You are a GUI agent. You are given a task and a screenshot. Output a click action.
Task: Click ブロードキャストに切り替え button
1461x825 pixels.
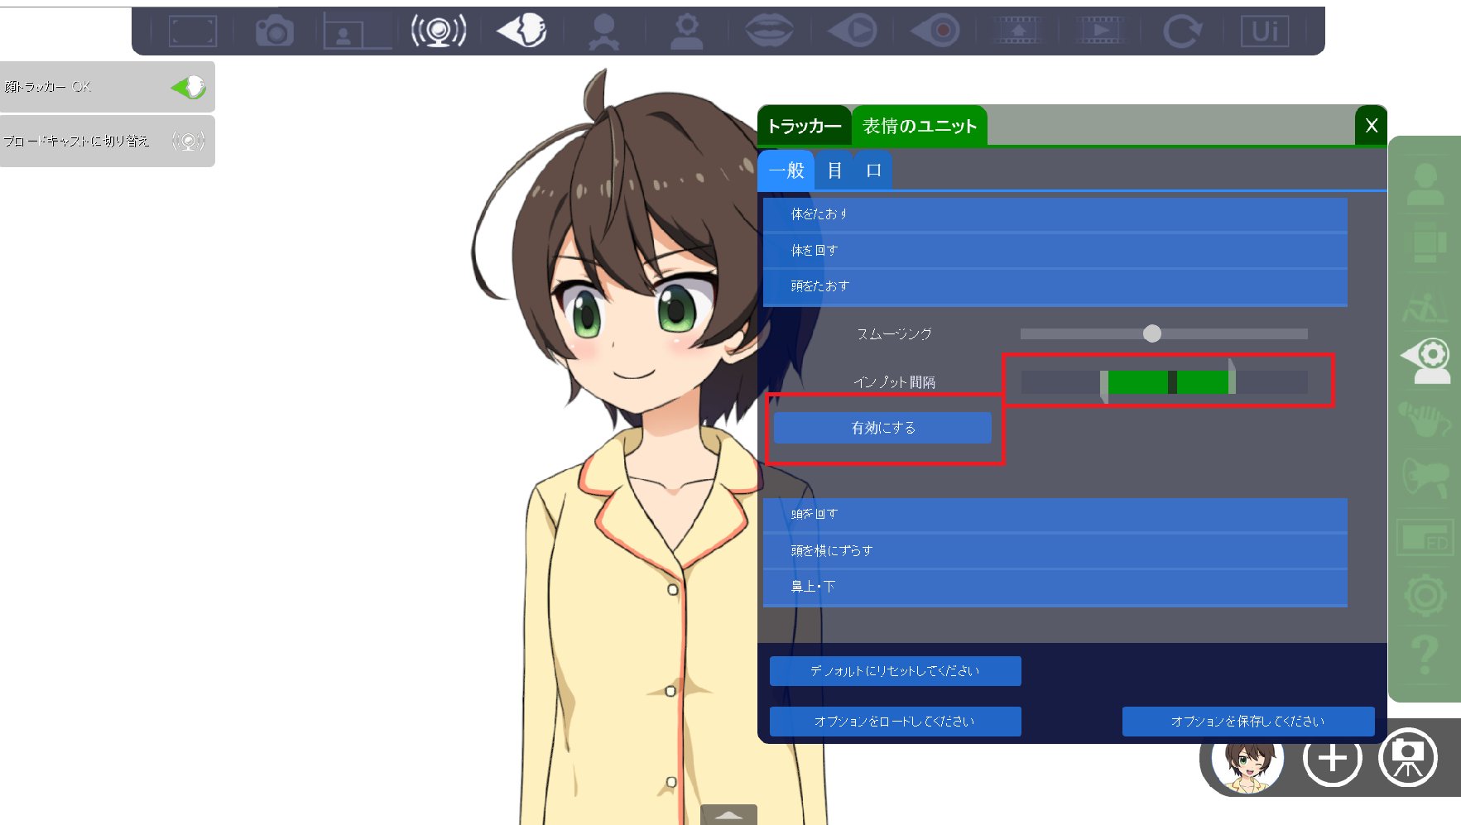pyautogui.click(x=108, y=141)
